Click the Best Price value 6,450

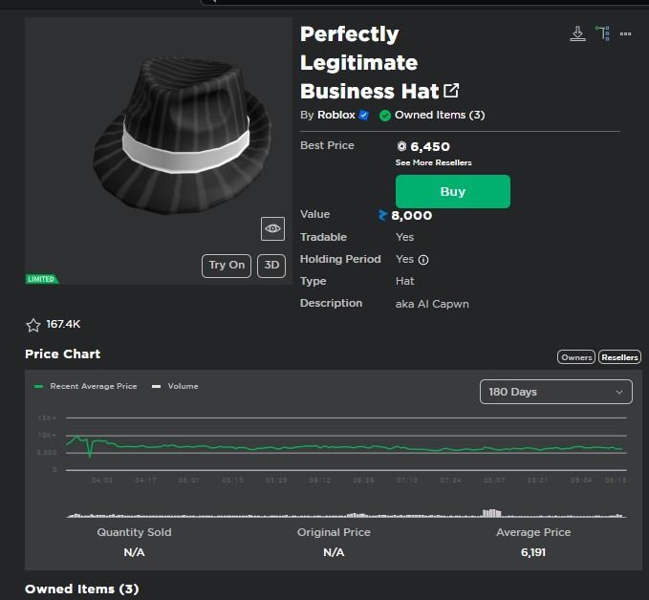tap(429, 146)
